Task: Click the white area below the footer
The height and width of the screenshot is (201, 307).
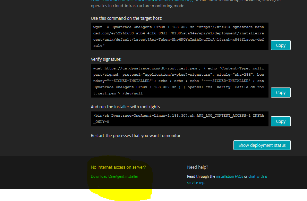Action: [x=225, y=195]
